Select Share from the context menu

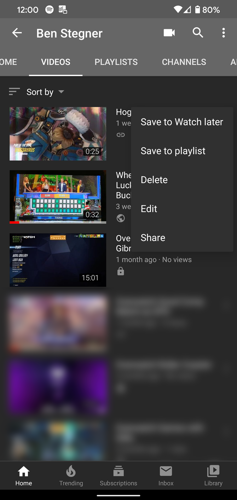pyautogui.click(x=182, y=238)
